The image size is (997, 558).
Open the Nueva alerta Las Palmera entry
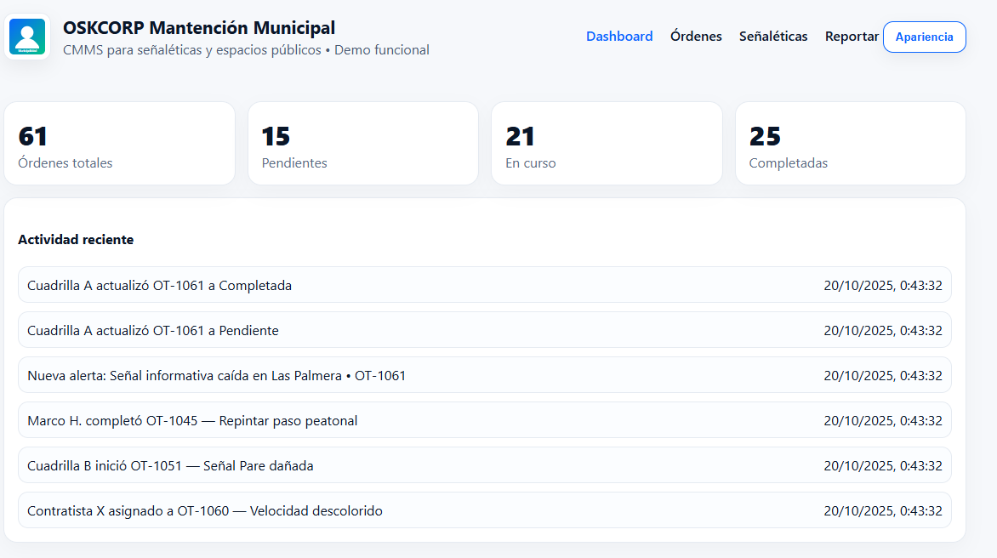484,375
